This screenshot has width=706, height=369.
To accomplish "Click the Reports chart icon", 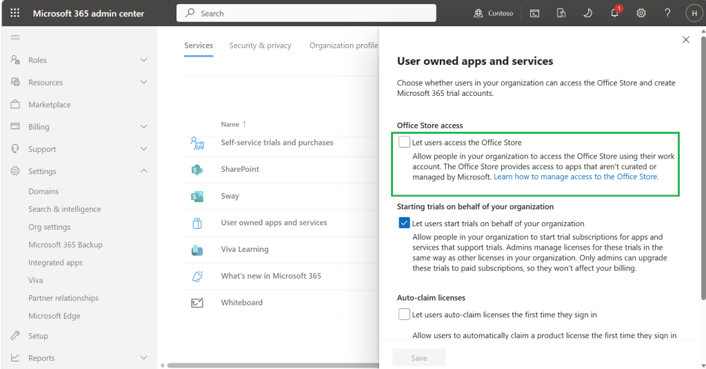I will 15,357.
